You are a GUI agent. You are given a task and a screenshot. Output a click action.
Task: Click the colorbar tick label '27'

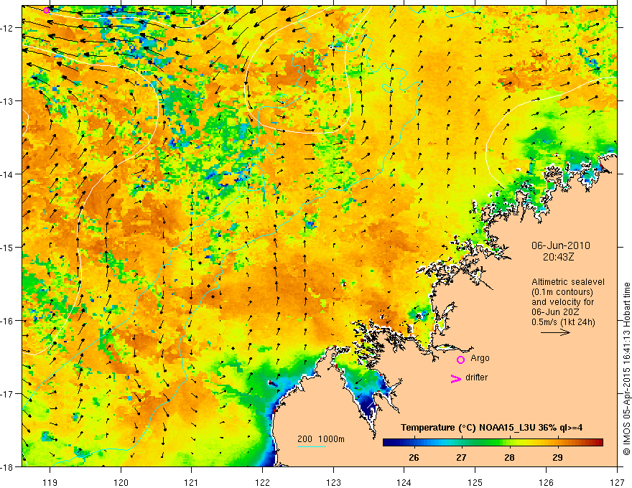462,457
